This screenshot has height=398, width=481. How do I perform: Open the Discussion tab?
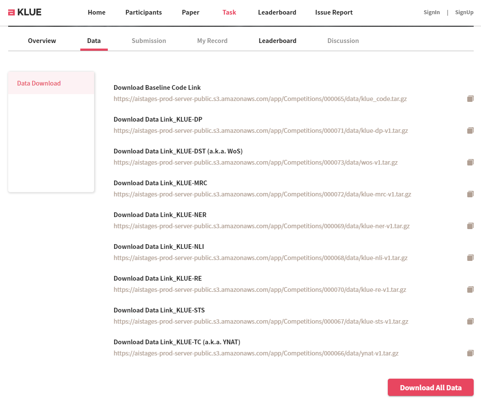tap(343, 41)
